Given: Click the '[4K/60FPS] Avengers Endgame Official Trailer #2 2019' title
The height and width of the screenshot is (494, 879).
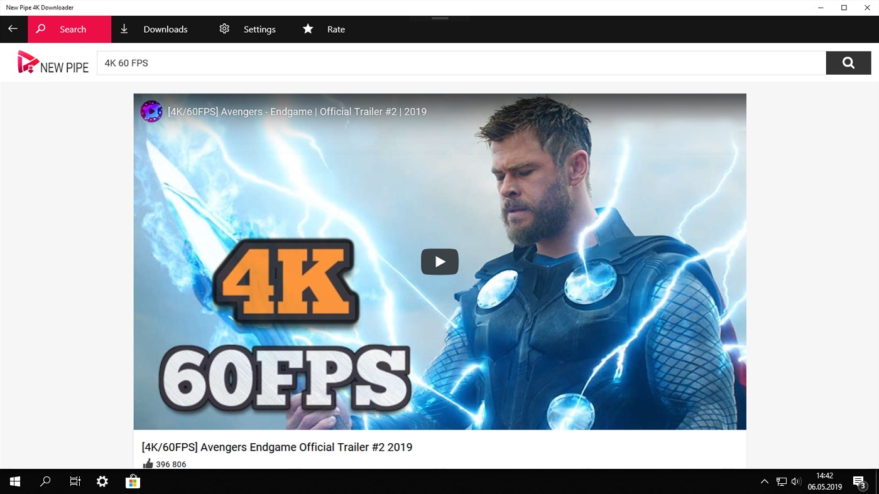Looking at the screenshot, I should [277, 447].
